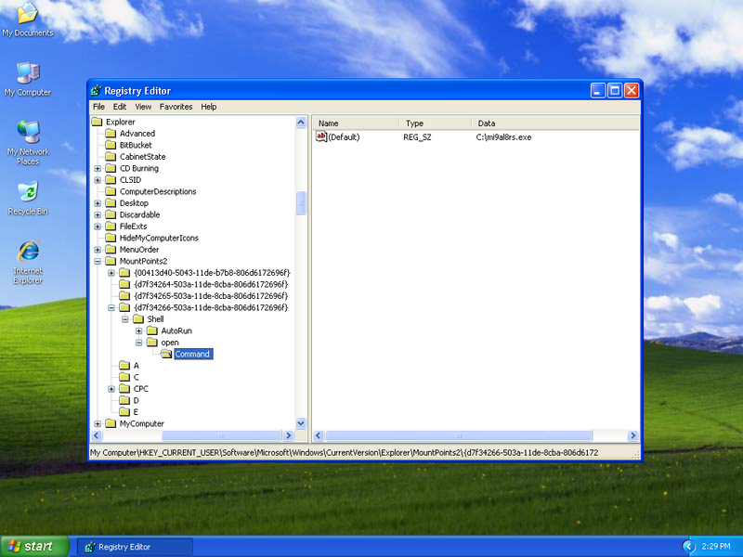Click the Advanced key folder icon
Image resolution: width=743 pixels, height=557 pixels.
click(111, 134)
